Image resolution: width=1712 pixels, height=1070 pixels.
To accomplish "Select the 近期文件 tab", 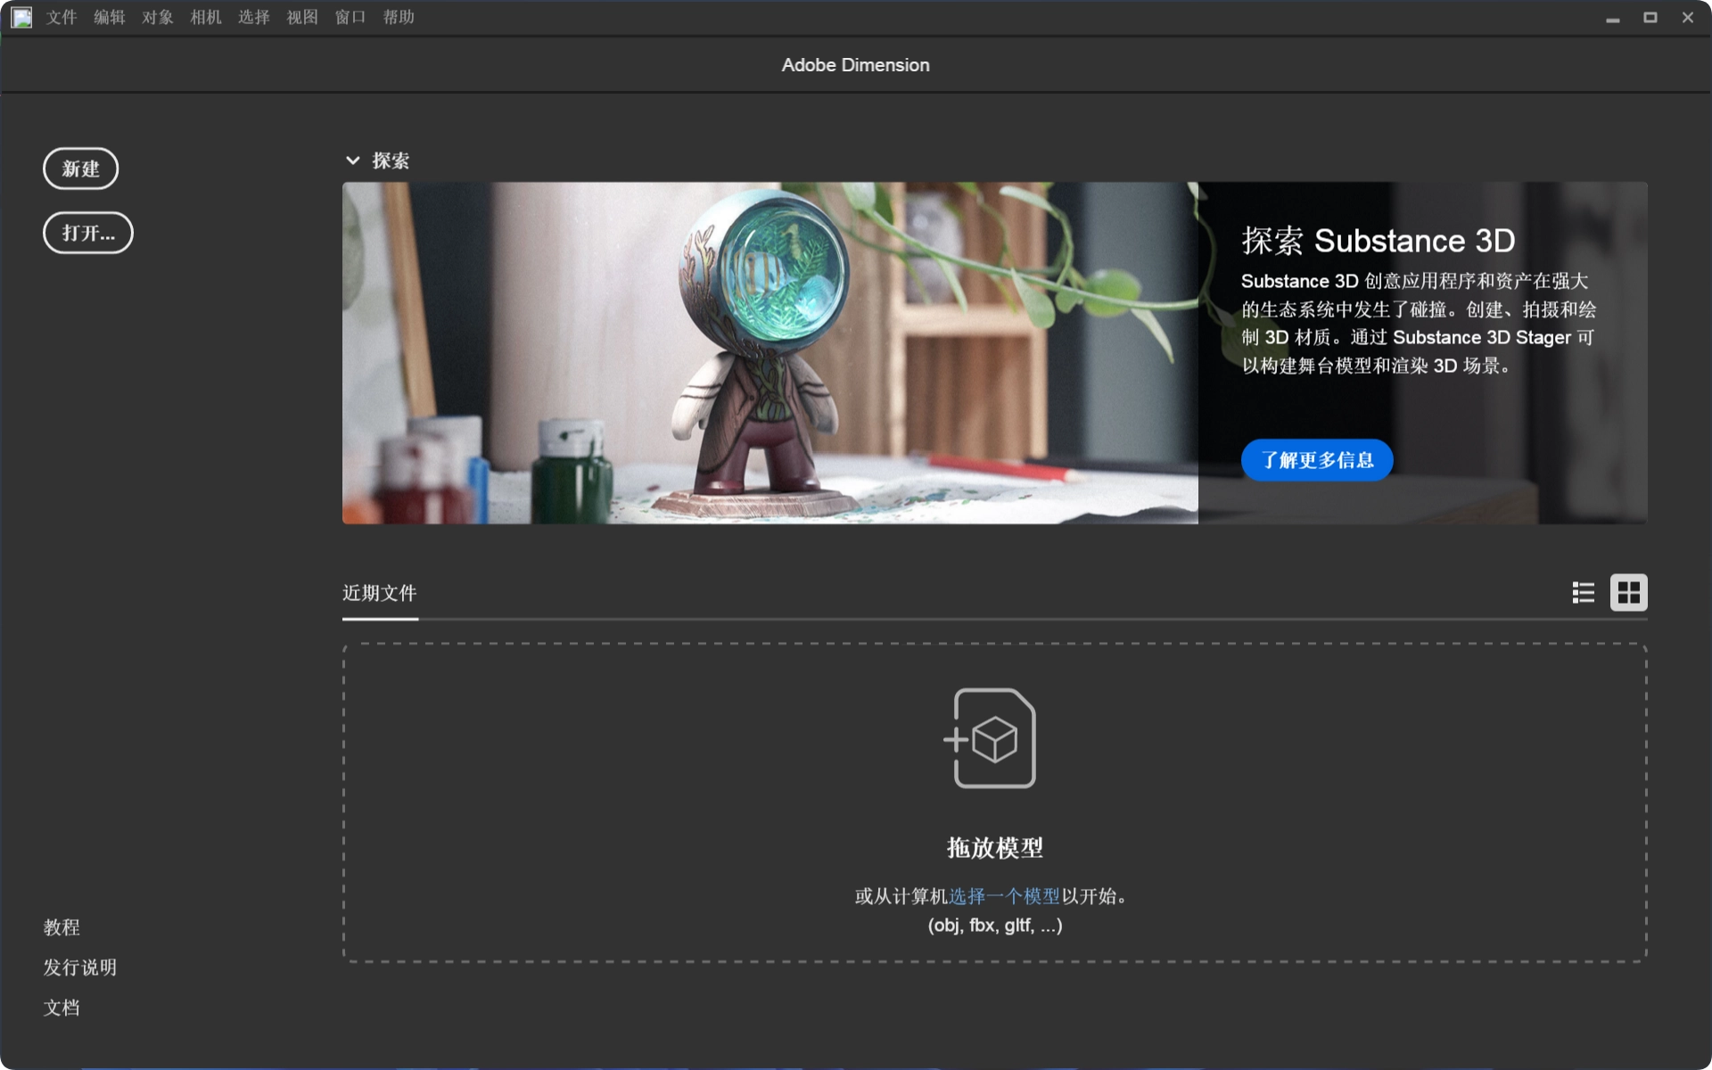I will (x=380, y=594).
